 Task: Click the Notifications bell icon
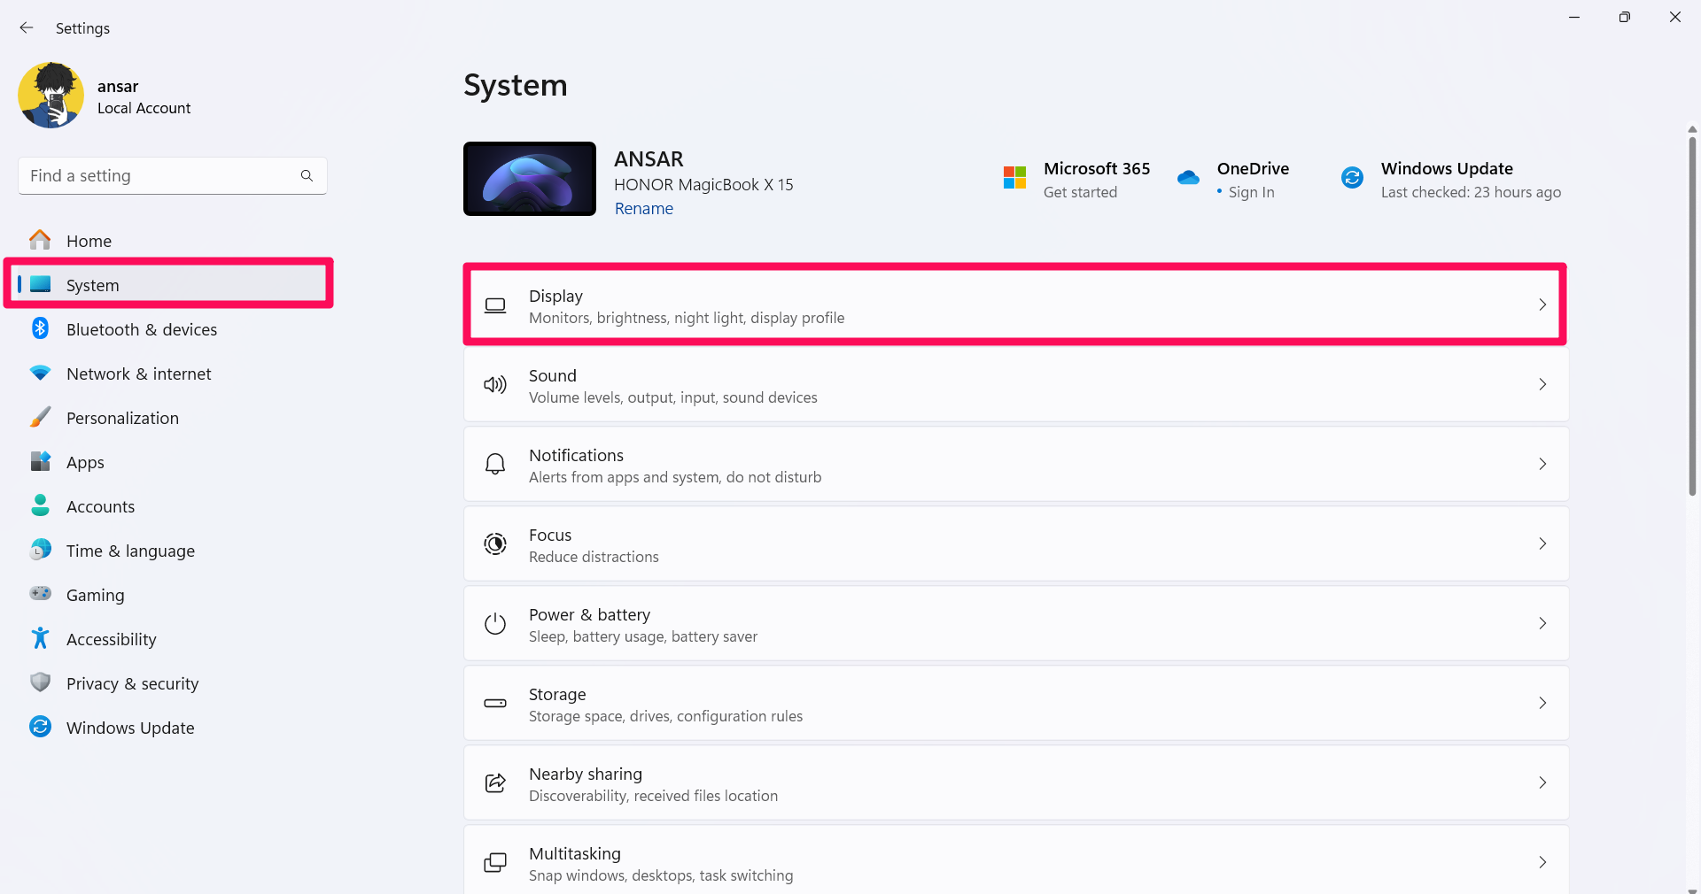[x=495, y=464]
